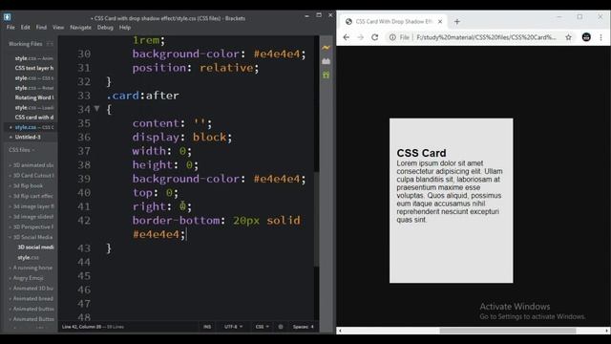Click the '.card:after' selector on line 33
This screenshot has width=611, height=344.
point(142,96)
